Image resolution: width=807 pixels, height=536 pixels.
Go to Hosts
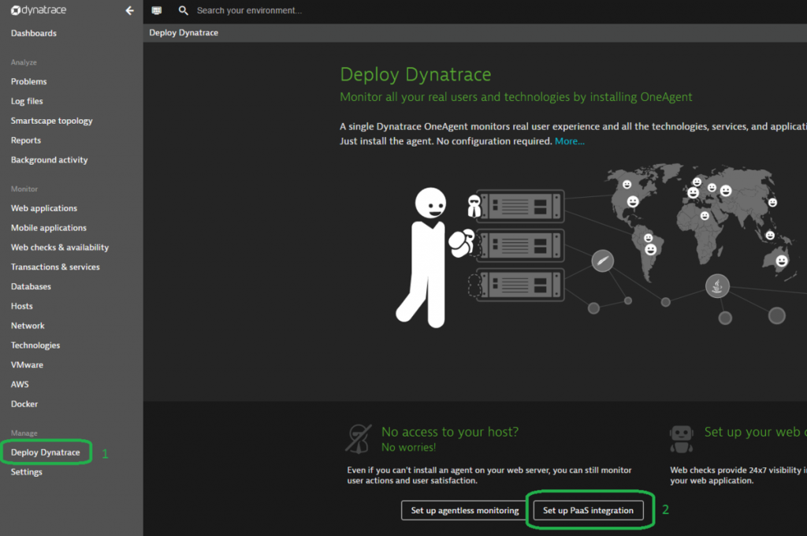tap(21, 306)
